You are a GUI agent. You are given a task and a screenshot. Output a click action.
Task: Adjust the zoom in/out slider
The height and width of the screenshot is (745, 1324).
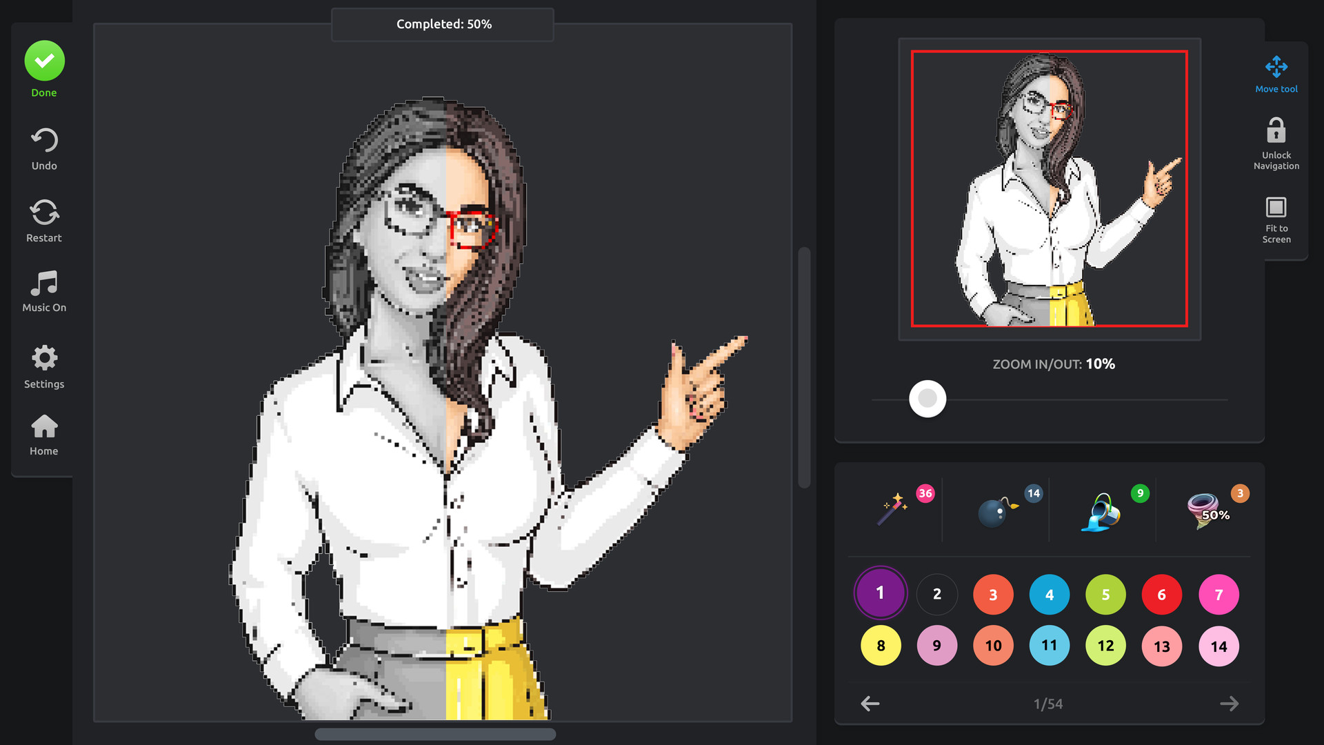[927, 399]
